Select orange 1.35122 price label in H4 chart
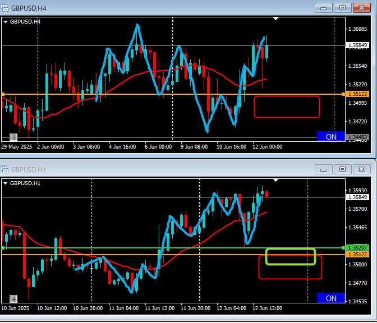Screen dimensions: 377x323 [357, 94]
